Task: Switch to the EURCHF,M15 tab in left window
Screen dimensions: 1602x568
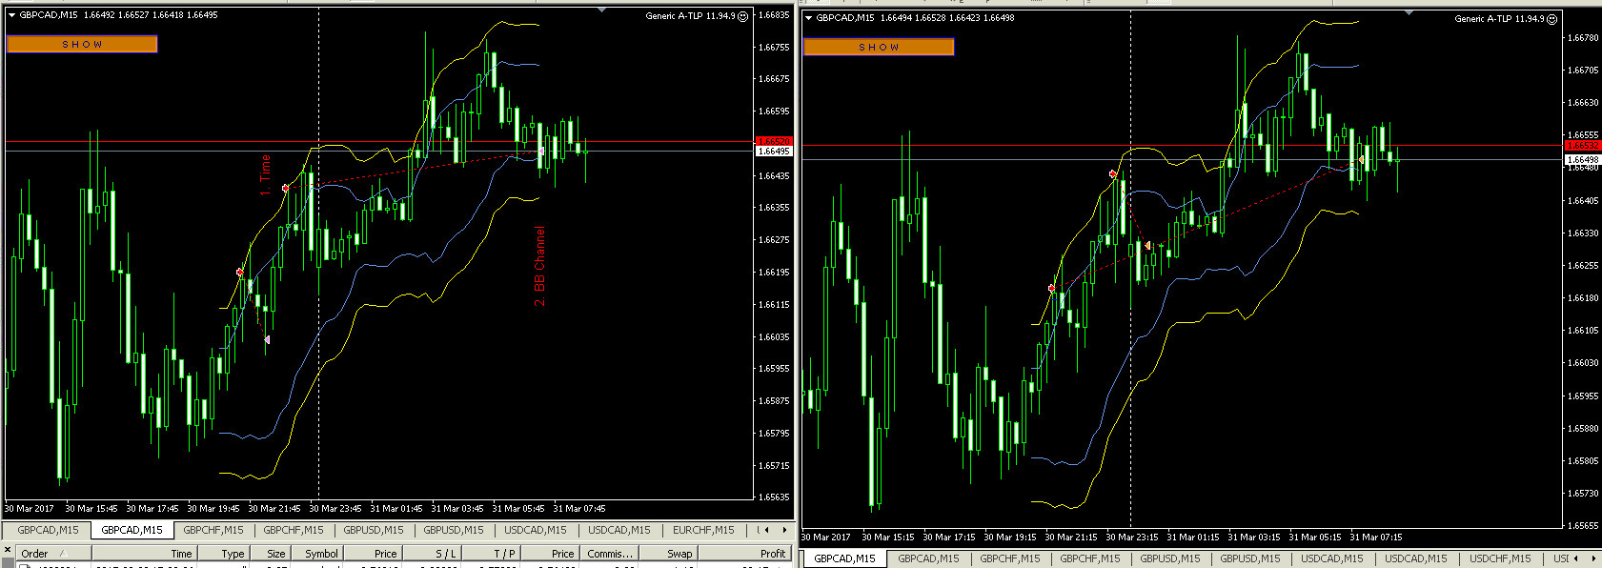Action: click(x=703, y=530)
